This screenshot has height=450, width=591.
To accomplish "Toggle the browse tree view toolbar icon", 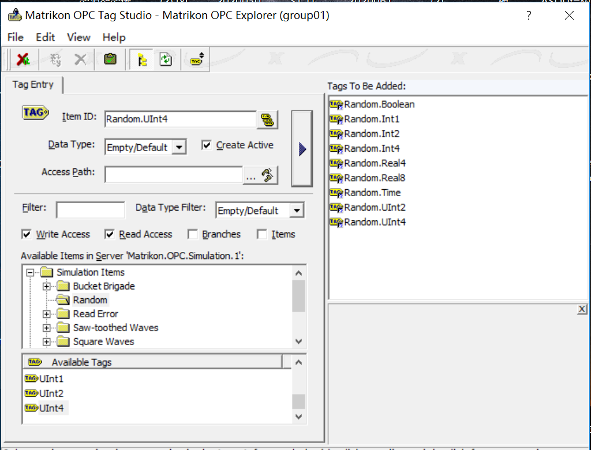I will 142,59.
